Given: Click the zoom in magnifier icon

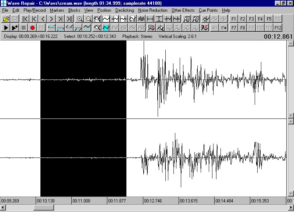Looking at the screenshot, I should (80, 19).
